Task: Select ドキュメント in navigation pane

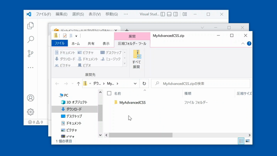Action: click(x=71, y=123)
